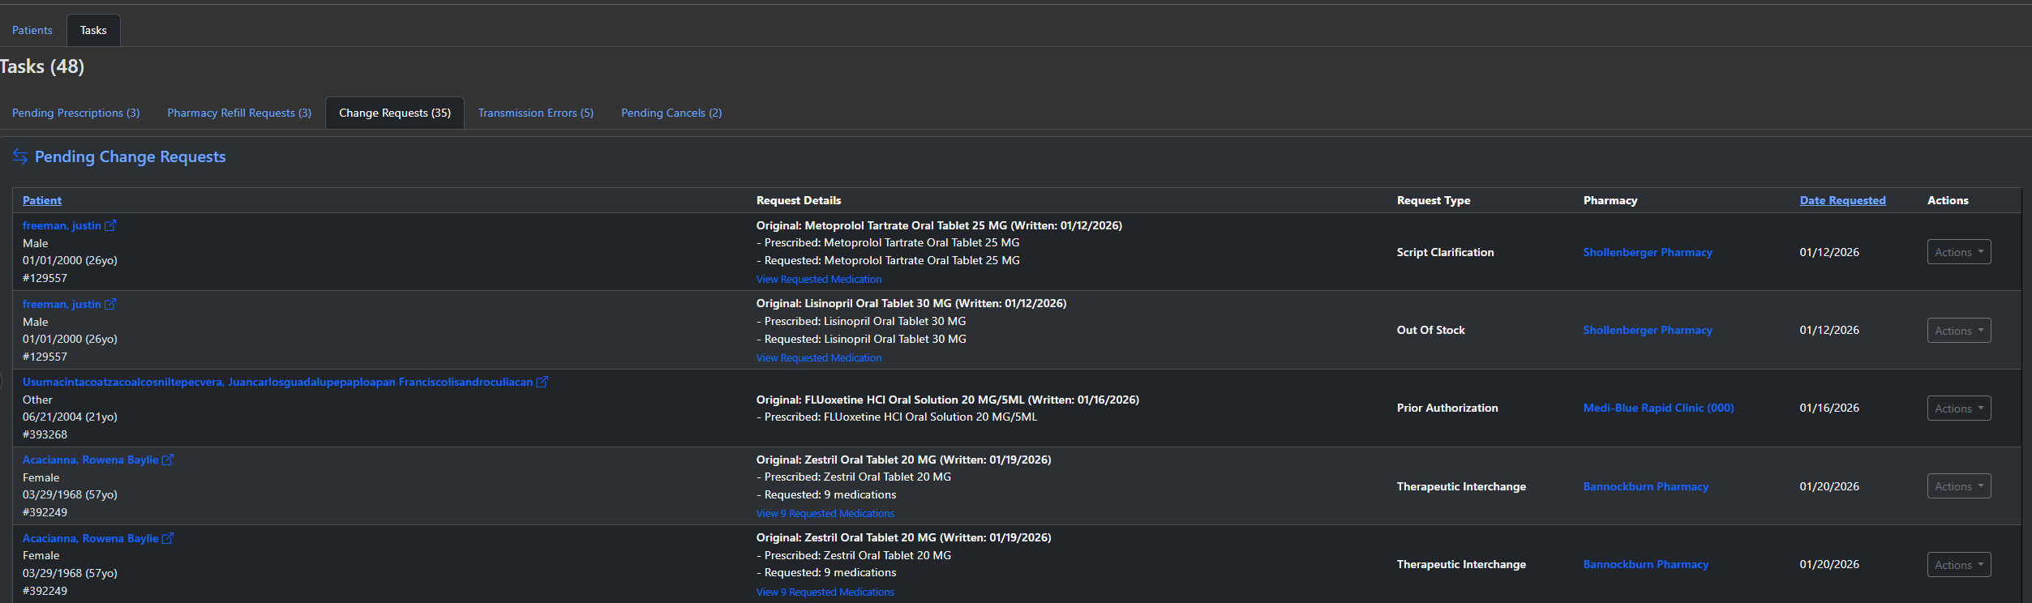Open the Transmission Errors (5) tab
The image size is (2032, 603).
(x=535, y=113)
